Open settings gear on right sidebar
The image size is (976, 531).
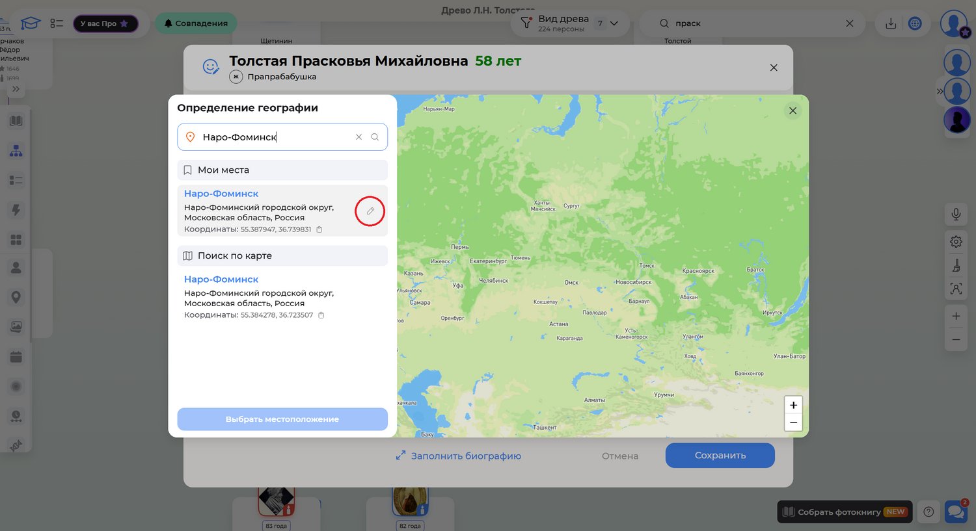coord(956,242)
